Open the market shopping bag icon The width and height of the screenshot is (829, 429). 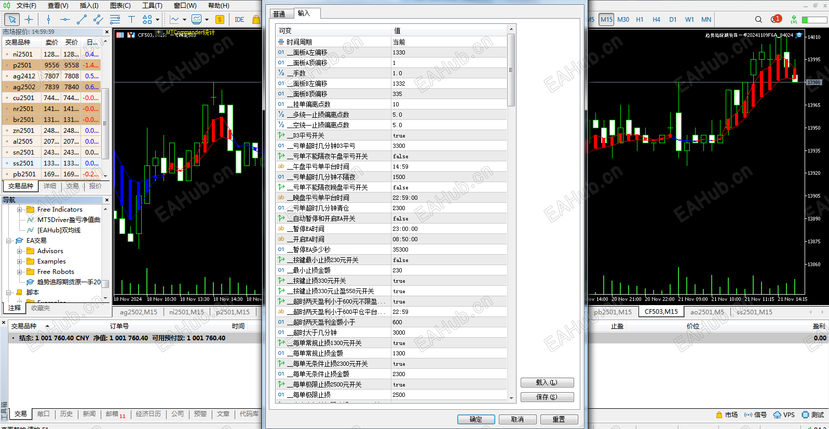(256, 20)
